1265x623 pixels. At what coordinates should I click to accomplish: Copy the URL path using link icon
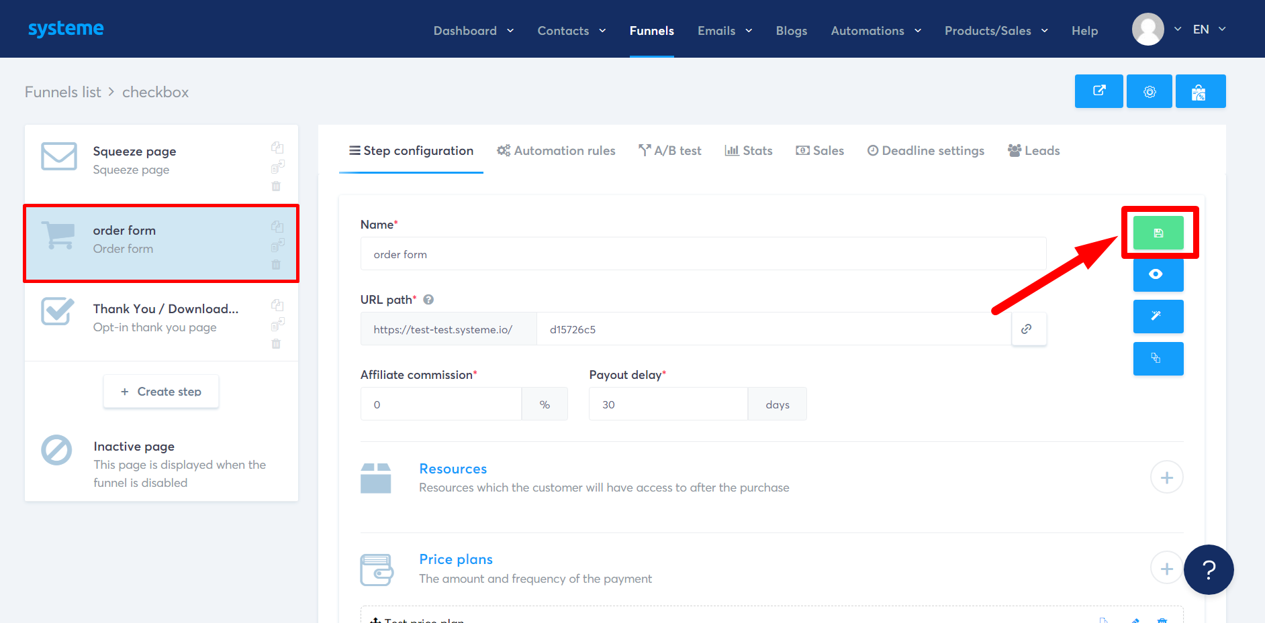(x=1028, y=329)
